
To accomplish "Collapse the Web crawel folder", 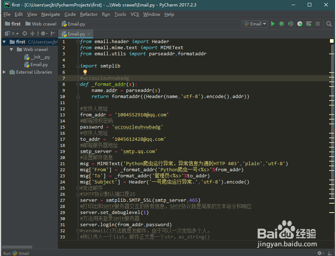I will click(11, 49).
